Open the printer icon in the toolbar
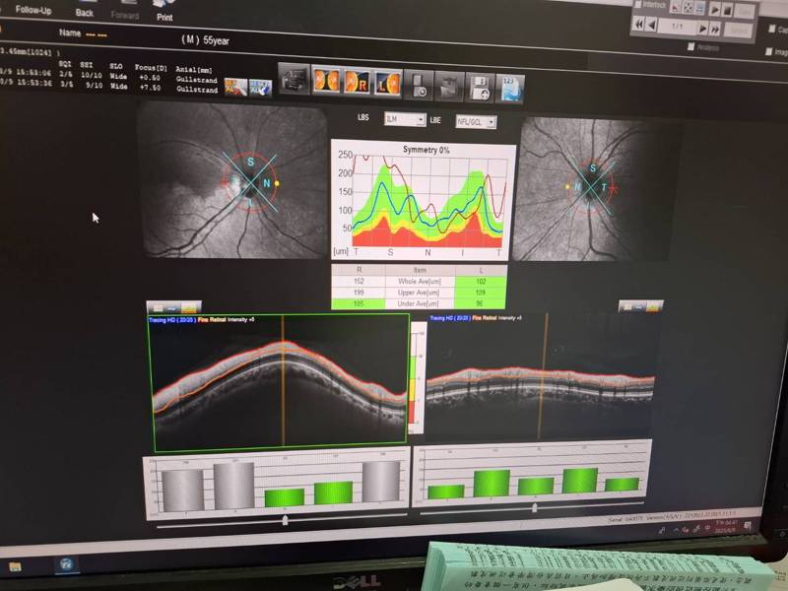788x591 pixels. (x=294, y=79)
